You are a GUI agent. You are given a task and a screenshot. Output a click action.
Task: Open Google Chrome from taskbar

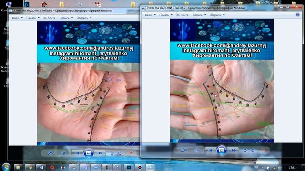(30, 167)
